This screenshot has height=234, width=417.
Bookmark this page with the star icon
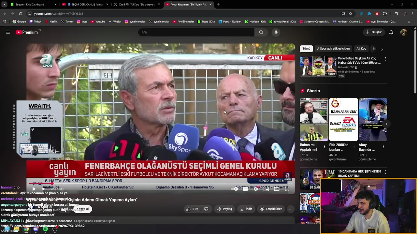pos(351,14)
